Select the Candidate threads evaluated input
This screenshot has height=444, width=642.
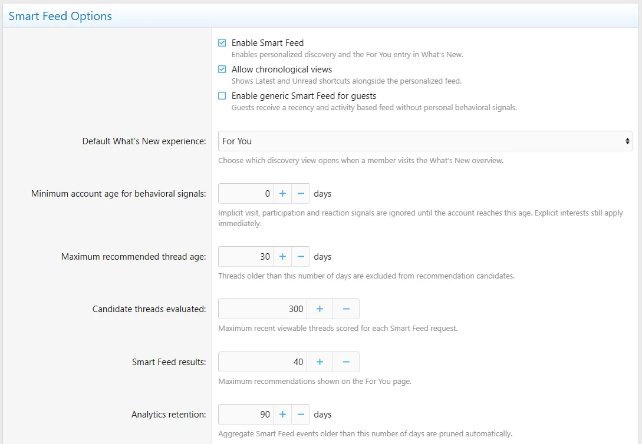click(x=262, y=309)
